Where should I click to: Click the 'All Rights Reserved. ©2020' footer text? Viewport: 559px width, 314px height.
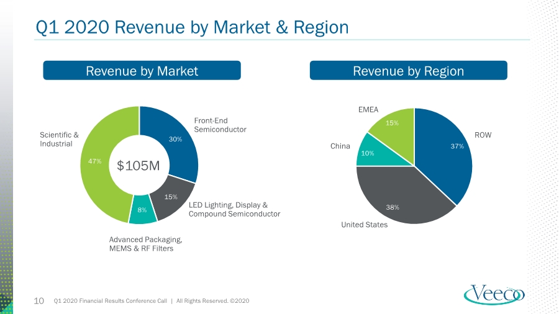tap(213, 301)
